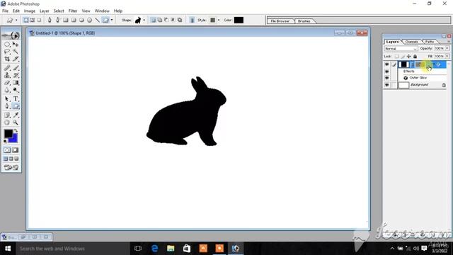Hide the Effects eye icon
The width and height of the screenshot is (453, 255).
point(387,72)
